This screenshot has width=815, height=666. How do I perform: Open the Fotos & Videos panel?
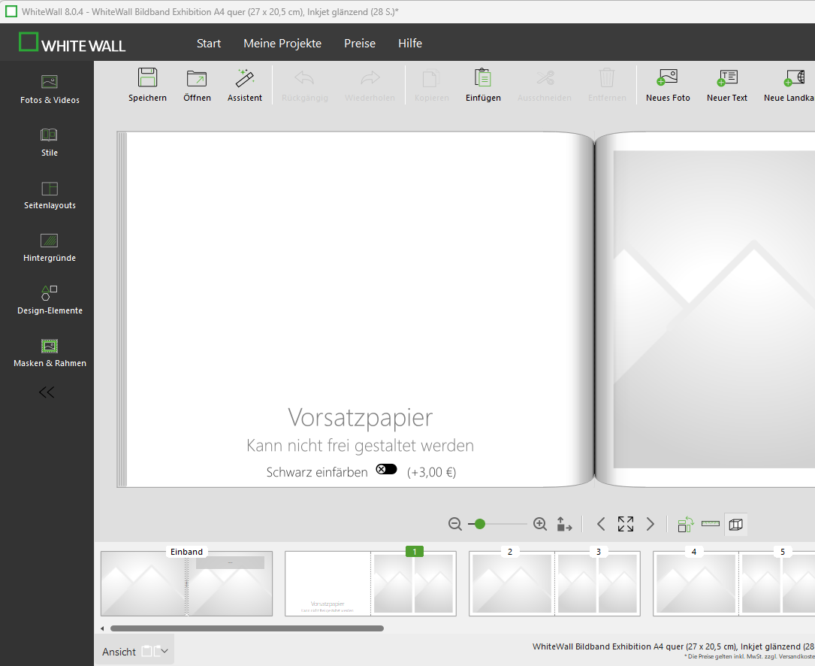tap(50, 89)
